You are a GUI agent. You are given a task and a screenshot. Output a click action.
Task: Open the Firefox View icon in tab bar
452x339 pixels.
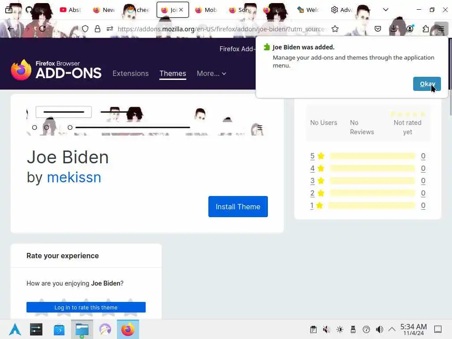click(9, 10)
